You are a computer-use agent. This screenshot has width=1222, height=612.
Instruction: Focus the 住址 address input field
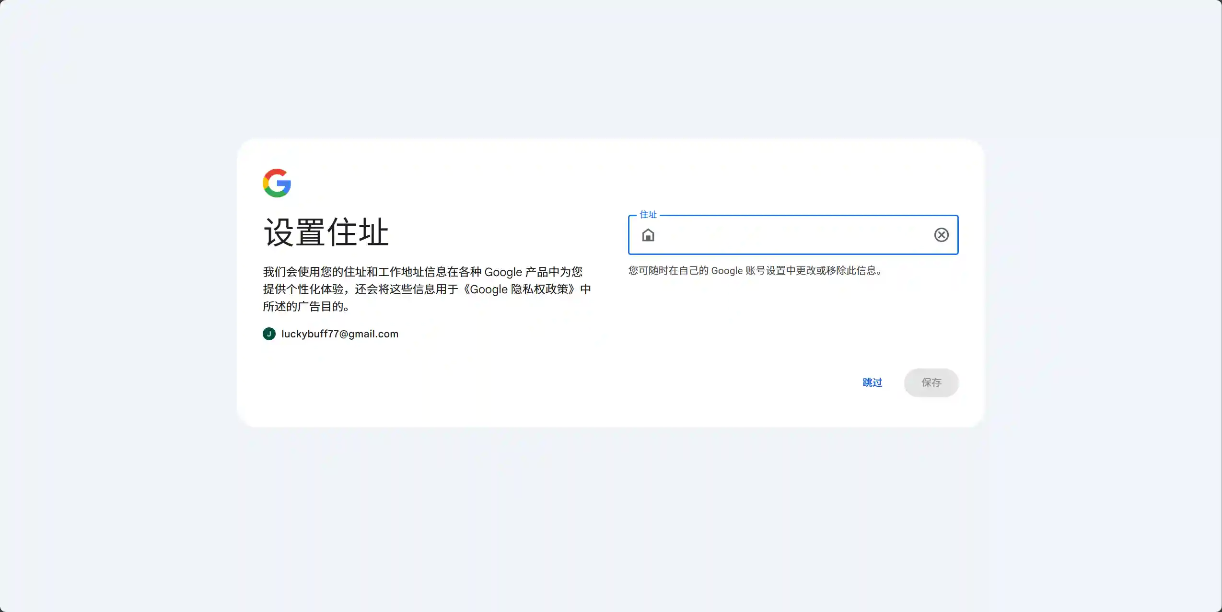(x=793, y=235)
